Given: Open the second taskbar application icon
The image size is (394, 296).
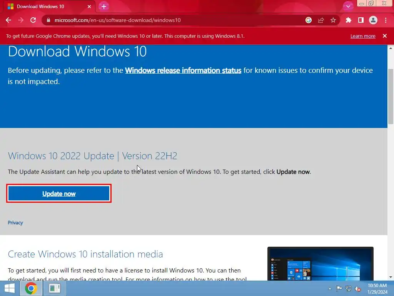Looking at the screenshot, I should pyautogui.click(x=55, y=288).
